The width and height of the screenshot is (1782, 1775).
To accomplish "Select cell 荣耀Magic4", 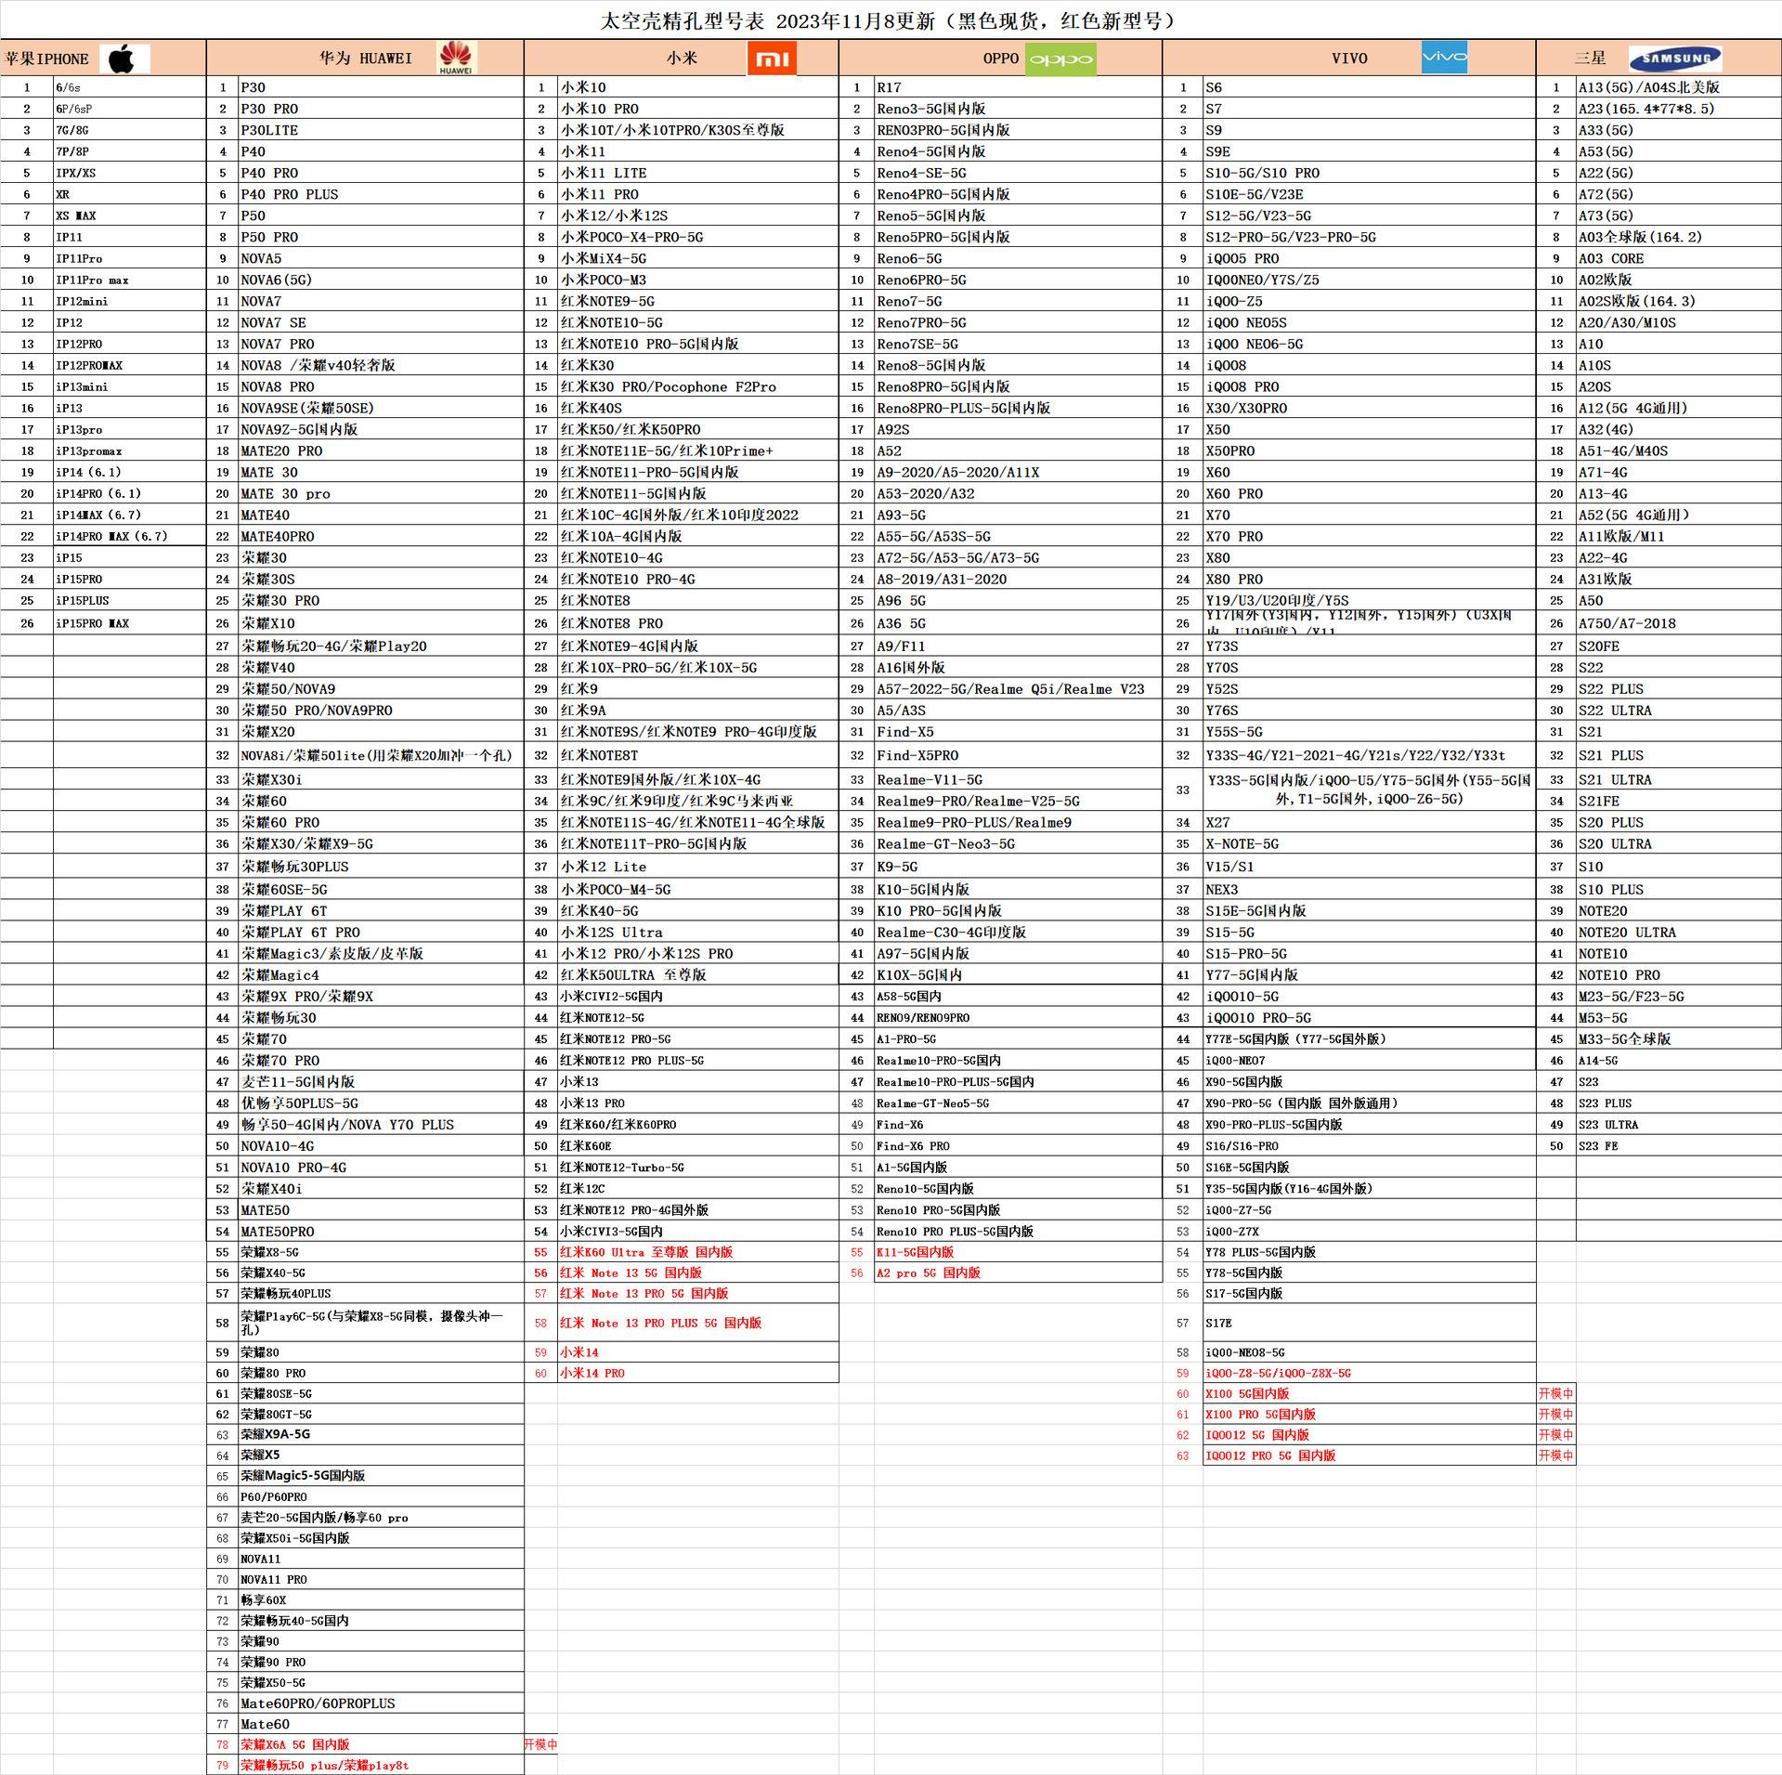I will pyautogui.click(x=381, y=975).
